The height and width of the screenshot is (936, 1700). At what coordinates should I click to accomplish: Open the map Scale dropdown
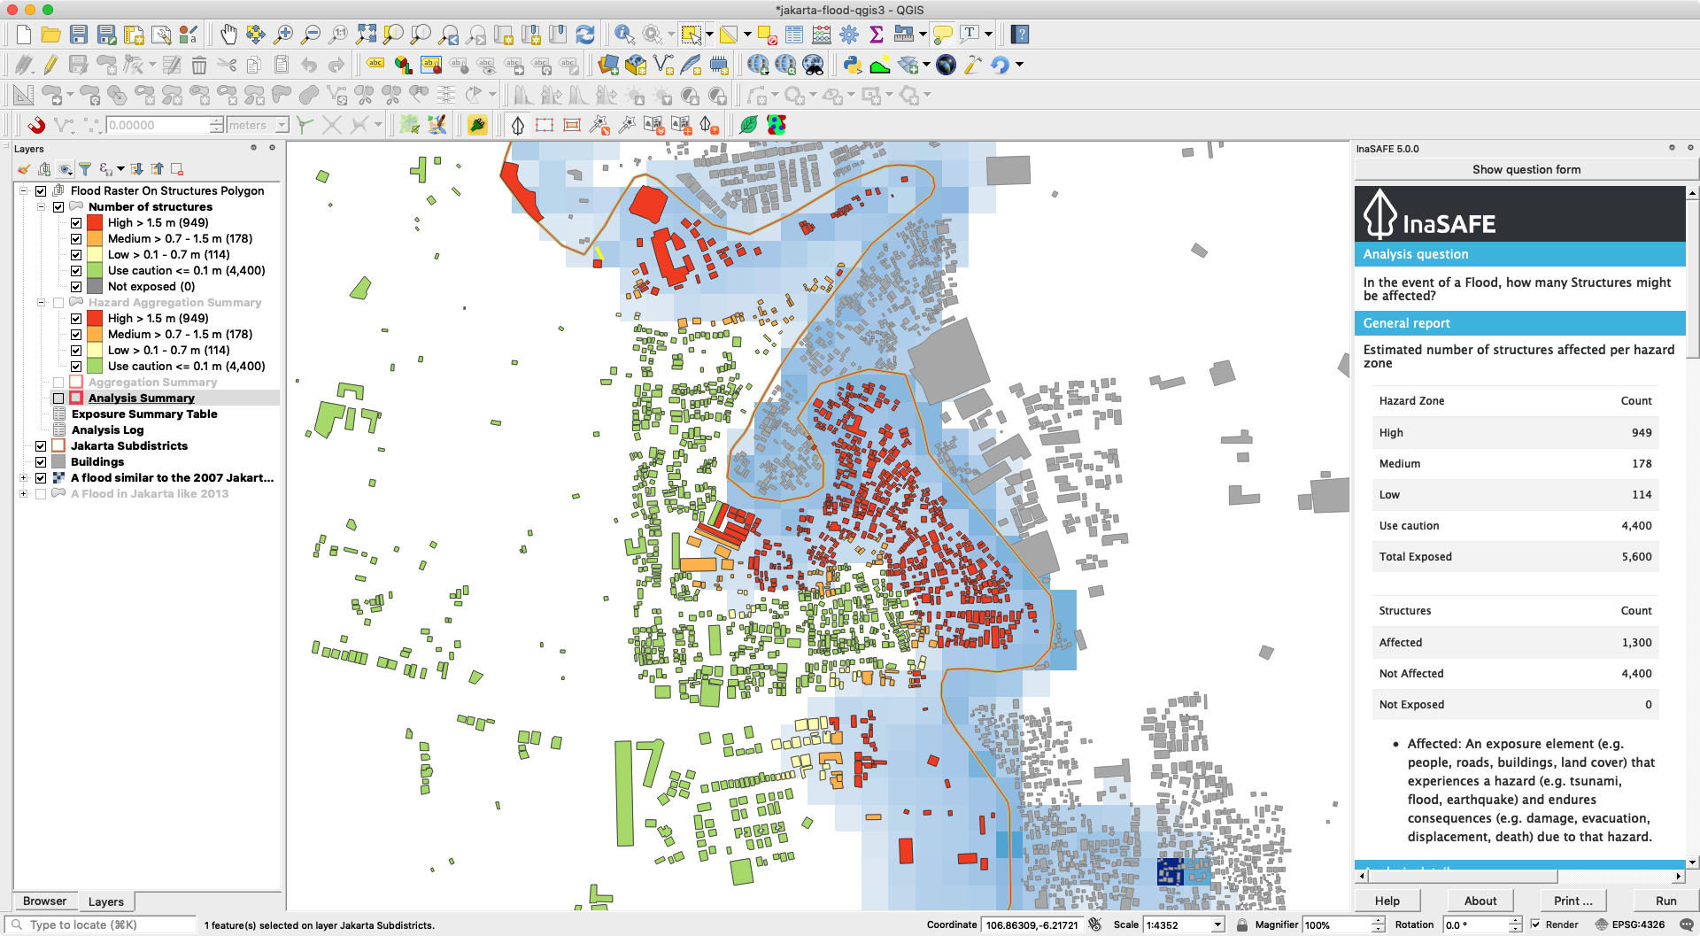(x=1217, y=924)
